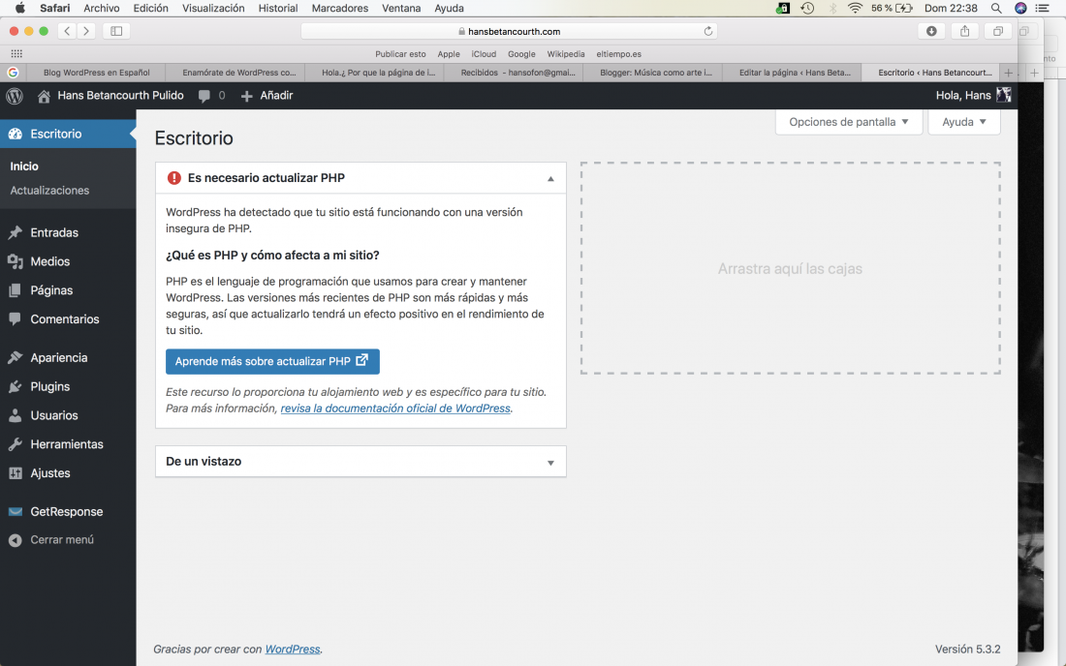Open the comments bubble in admin bar
This screenshot has width=1066, height=666.
pos(204,97)
